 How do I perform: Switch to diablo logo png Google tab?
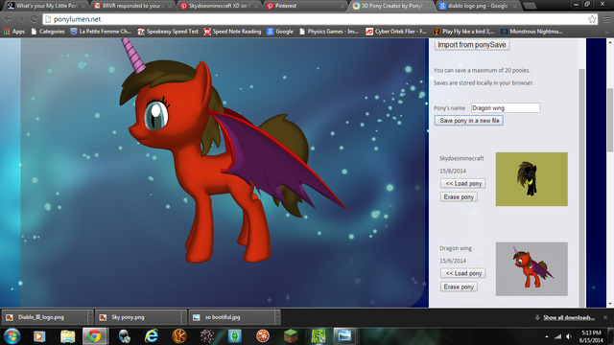pos(478,6)
